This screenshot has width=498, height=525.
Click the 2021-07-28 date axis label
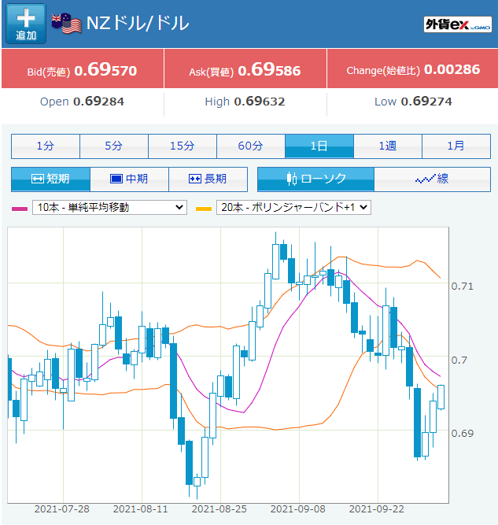(62, 509)
